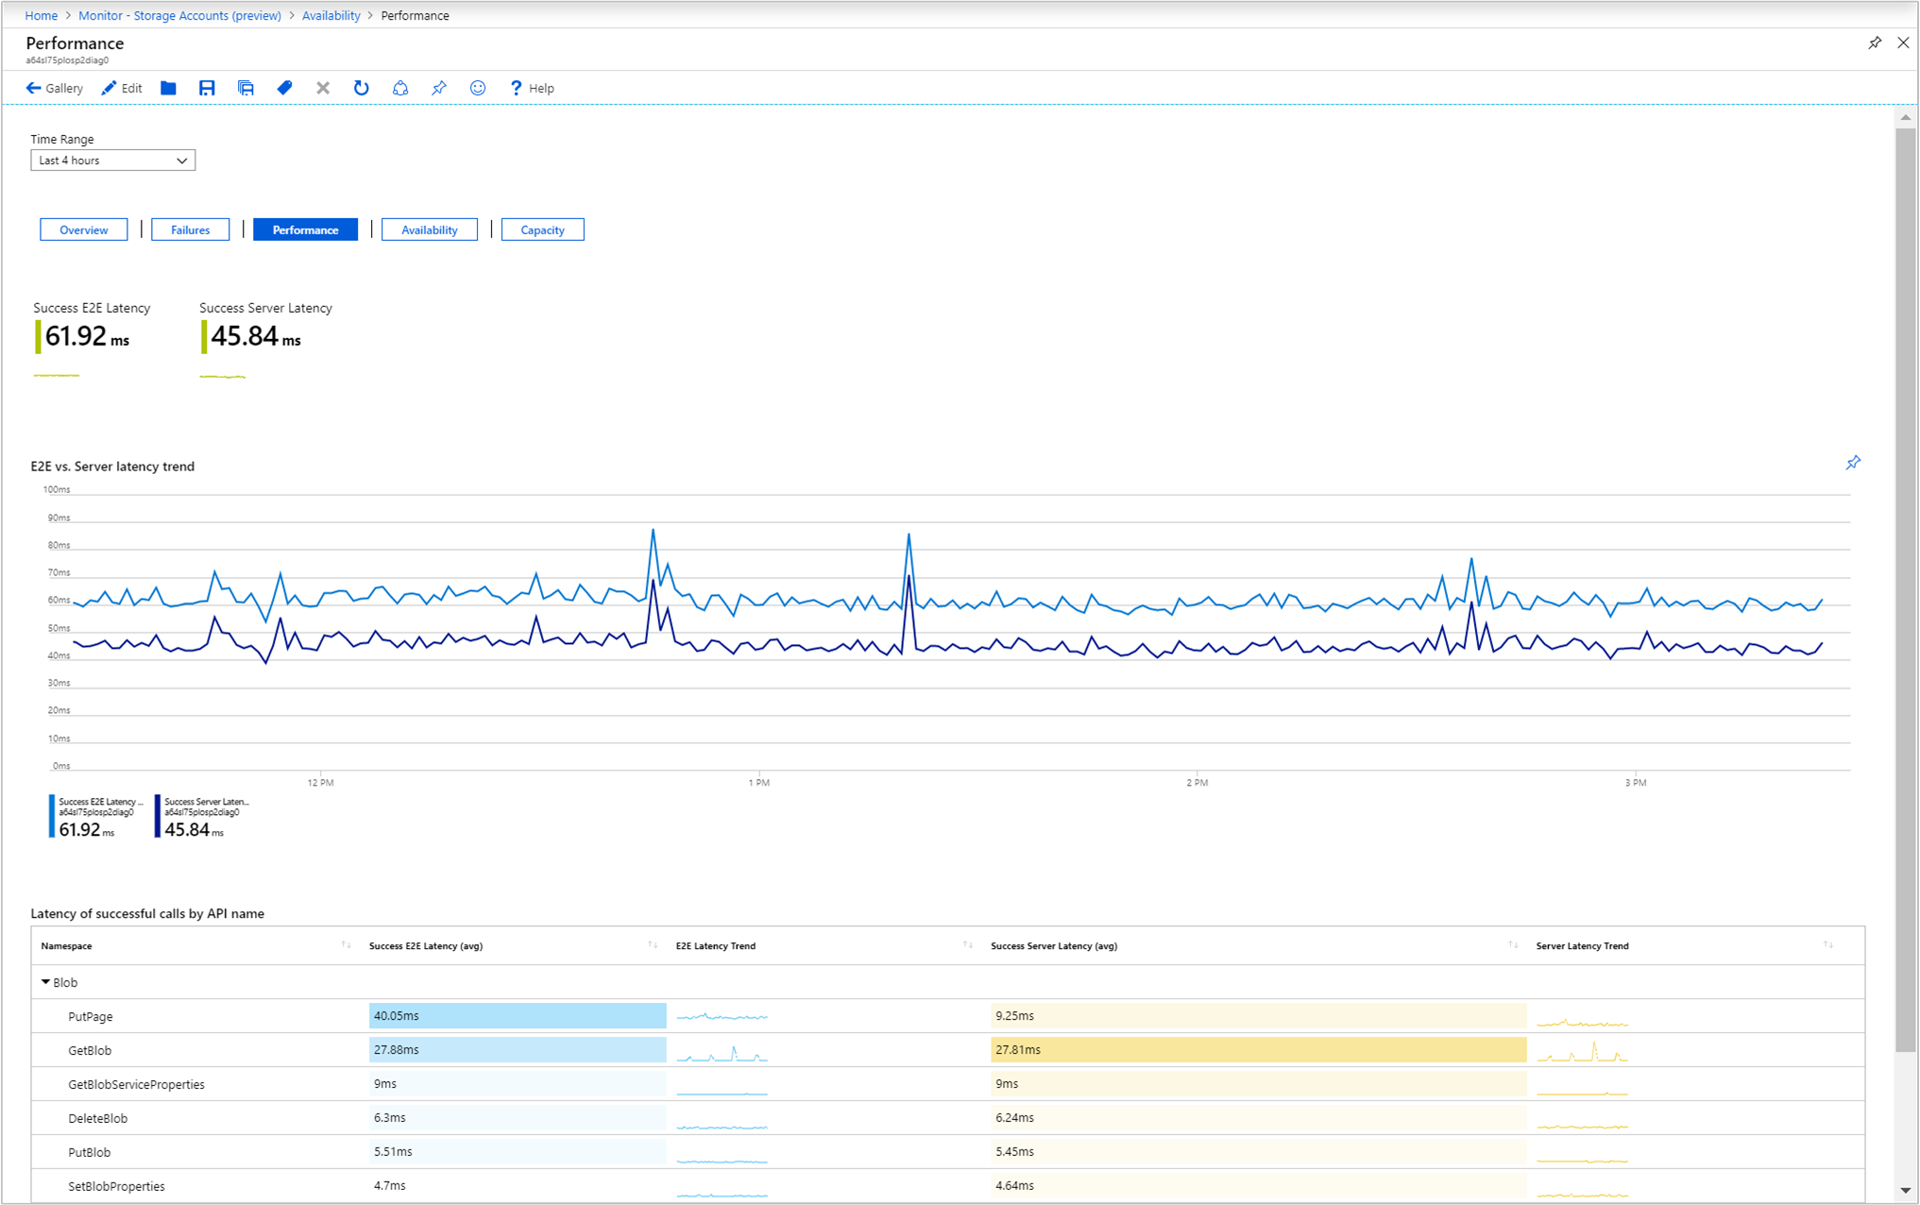The height and width of the screenshot is (1205, 1920).
Task: Click the folder/open icon
Action: point(166,89)
